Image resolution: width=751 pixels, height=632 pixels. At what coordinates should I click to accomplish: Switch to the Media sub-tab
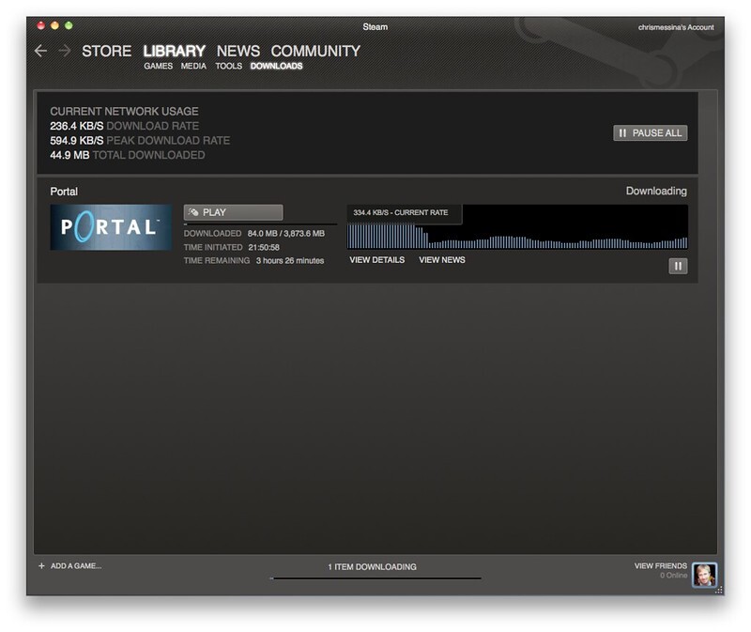[194, 67]
